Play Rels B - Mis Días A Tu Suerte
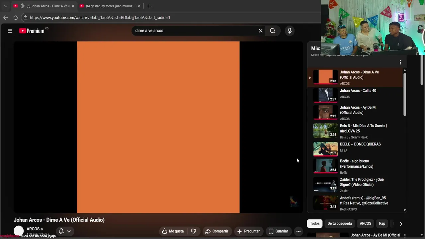Viewport: 425px width, 239px height. pos(363,128)
